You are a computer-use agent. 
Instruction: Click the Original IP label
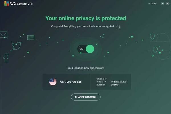click(x=102, y=79)
